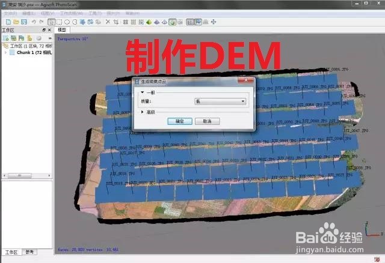Show more workspace toolbar items chevron
385x263 pixels.
point(50,38)
